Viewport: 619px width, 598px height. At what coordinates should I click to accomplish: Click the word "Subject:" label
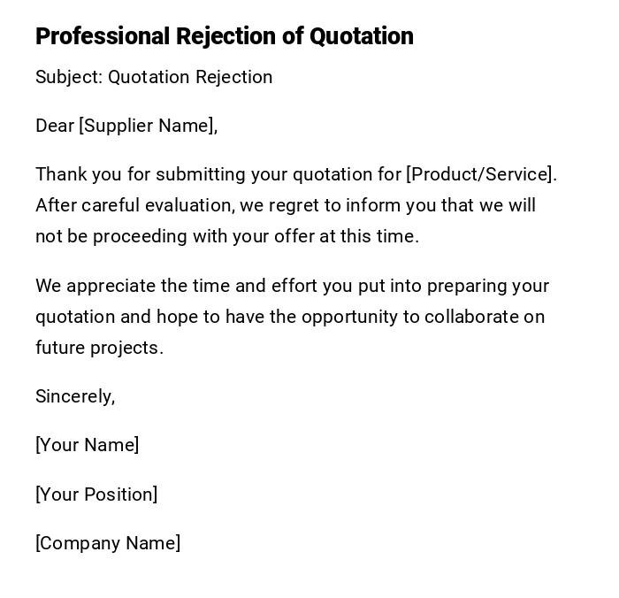pos(69,77)
